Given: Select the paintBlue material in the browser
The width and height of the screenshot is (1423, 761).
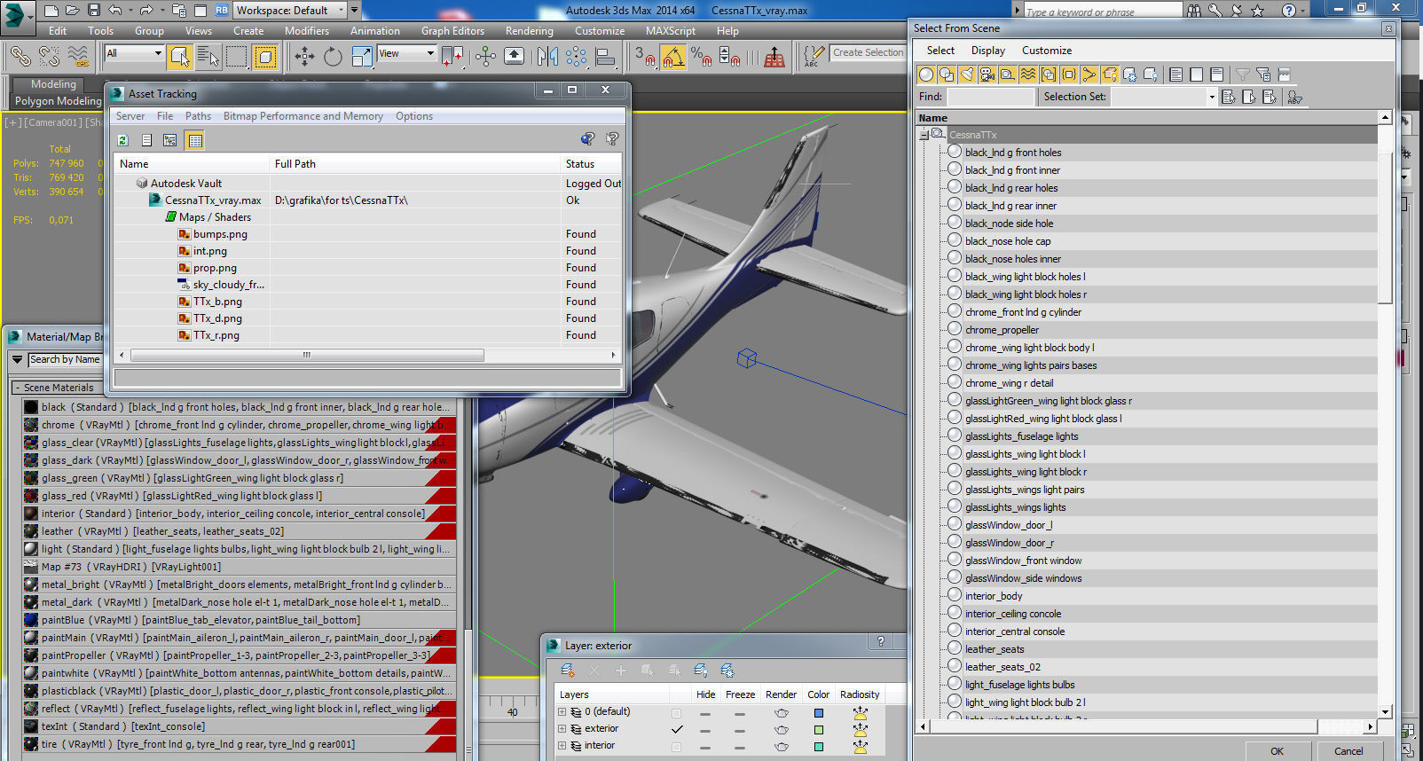Looking at the screenshot, I should click(240, 620).
